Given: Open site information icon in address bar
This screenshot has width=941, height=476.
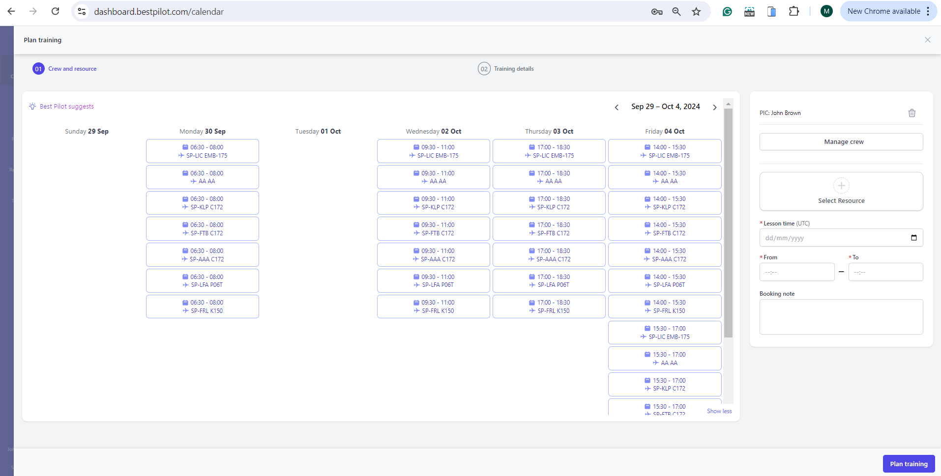Looking at the screenshot, I should [82, 11].
